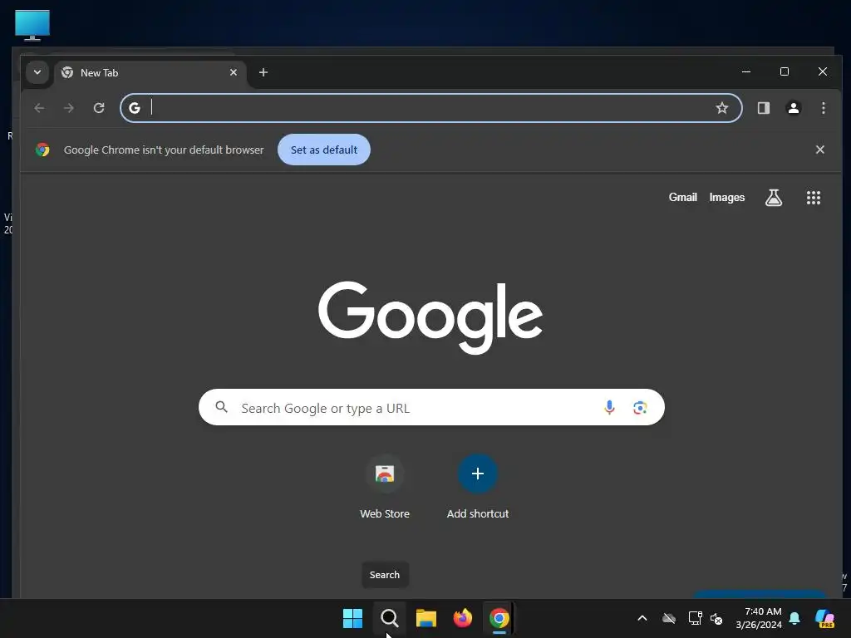Click the forward navigation arrow
Image resolution: width=851 pixels, height=638 pixels.
pyautogui.click(x=69, y=108)
